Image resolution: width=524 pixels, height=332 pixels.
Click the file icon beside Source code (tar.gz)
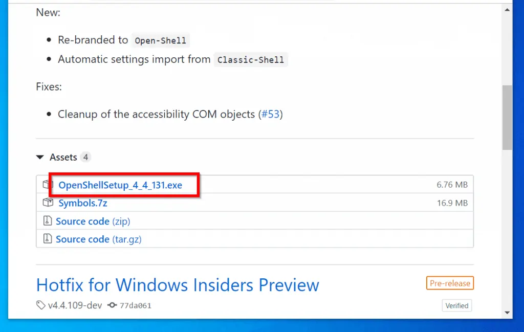tap(48, 239)
